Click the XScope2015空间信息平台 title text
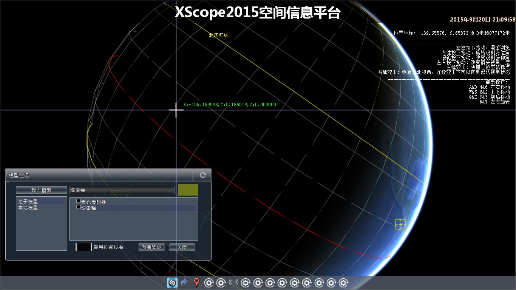This screenshot has width=516, height=290. (x=258, y=12)
